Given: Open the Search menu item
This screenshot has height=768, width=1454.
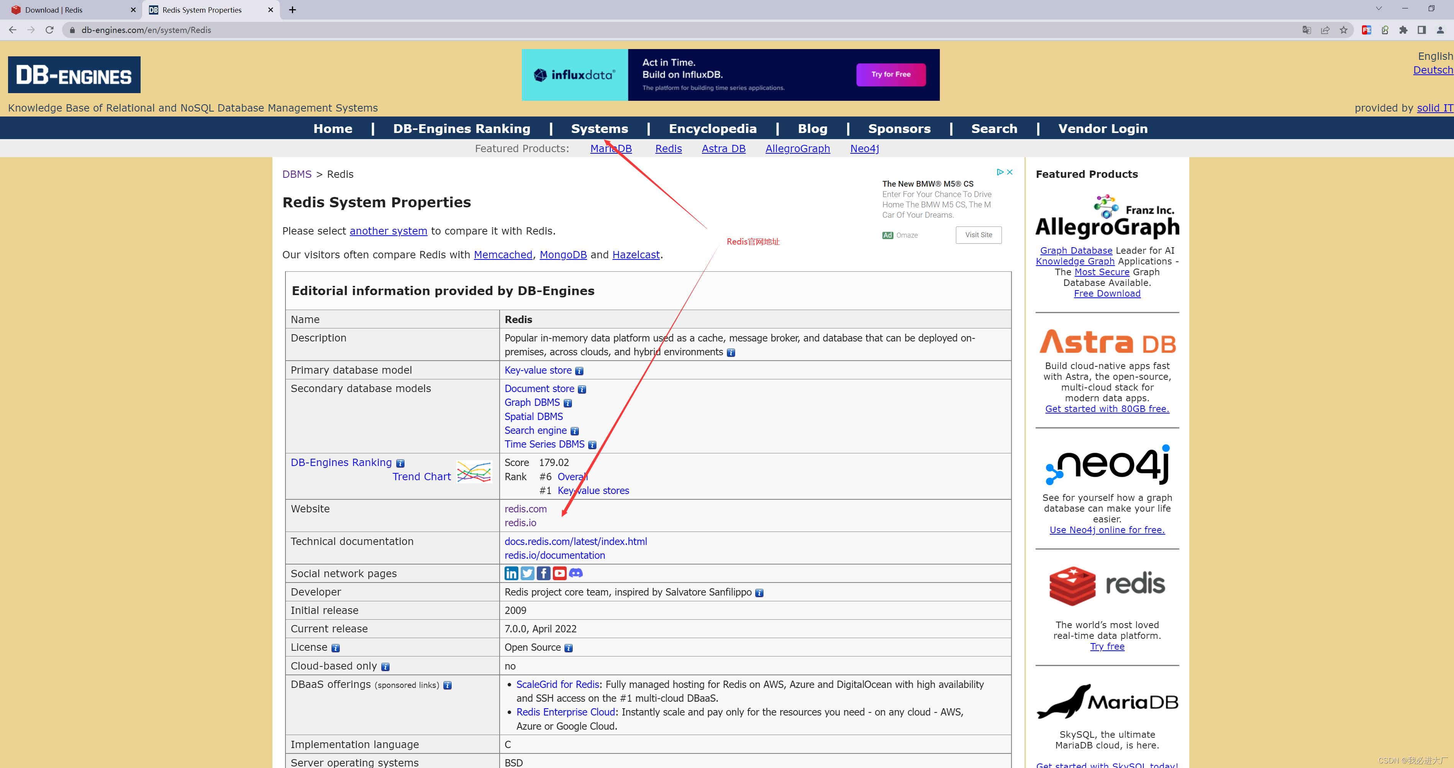Looking at the screenshot, I should tap(994, 129).
